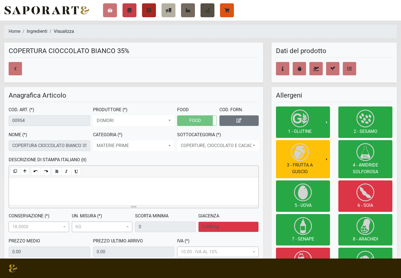Go to Ingredienti breadcrumb link
The width and height of the screenshot is (401, 278).
tap(37, 31)
